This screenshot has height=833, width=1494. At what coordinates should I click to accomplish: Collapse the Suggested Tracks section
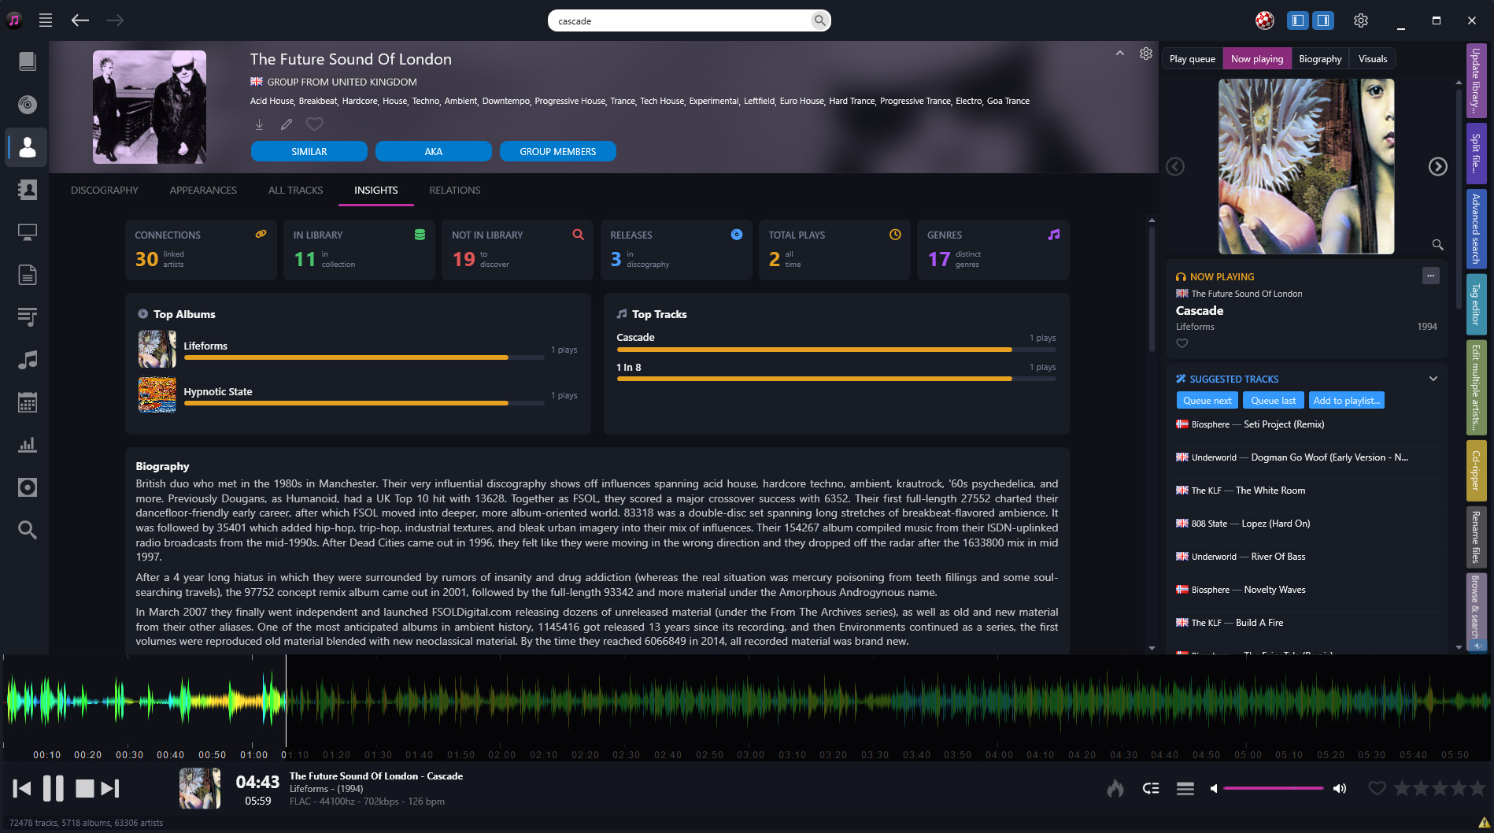(1433, 379)
